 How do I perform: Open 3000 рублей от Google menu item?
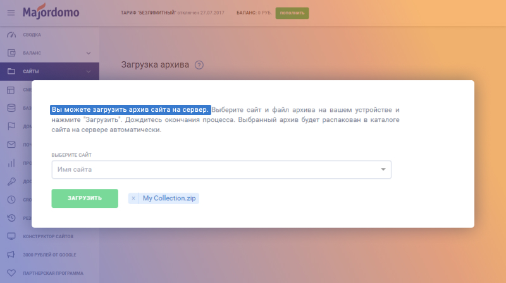(x=49, y=255)
